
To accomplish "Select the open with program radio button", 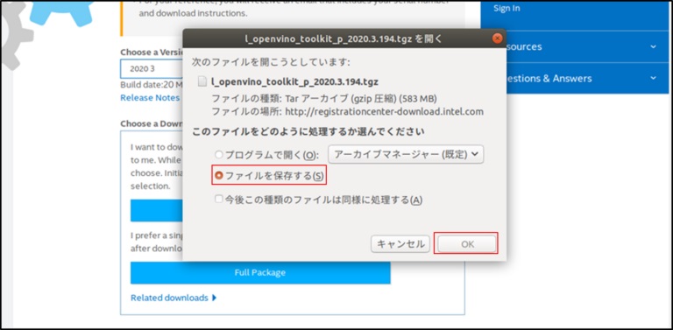I will tap(219, 155).
